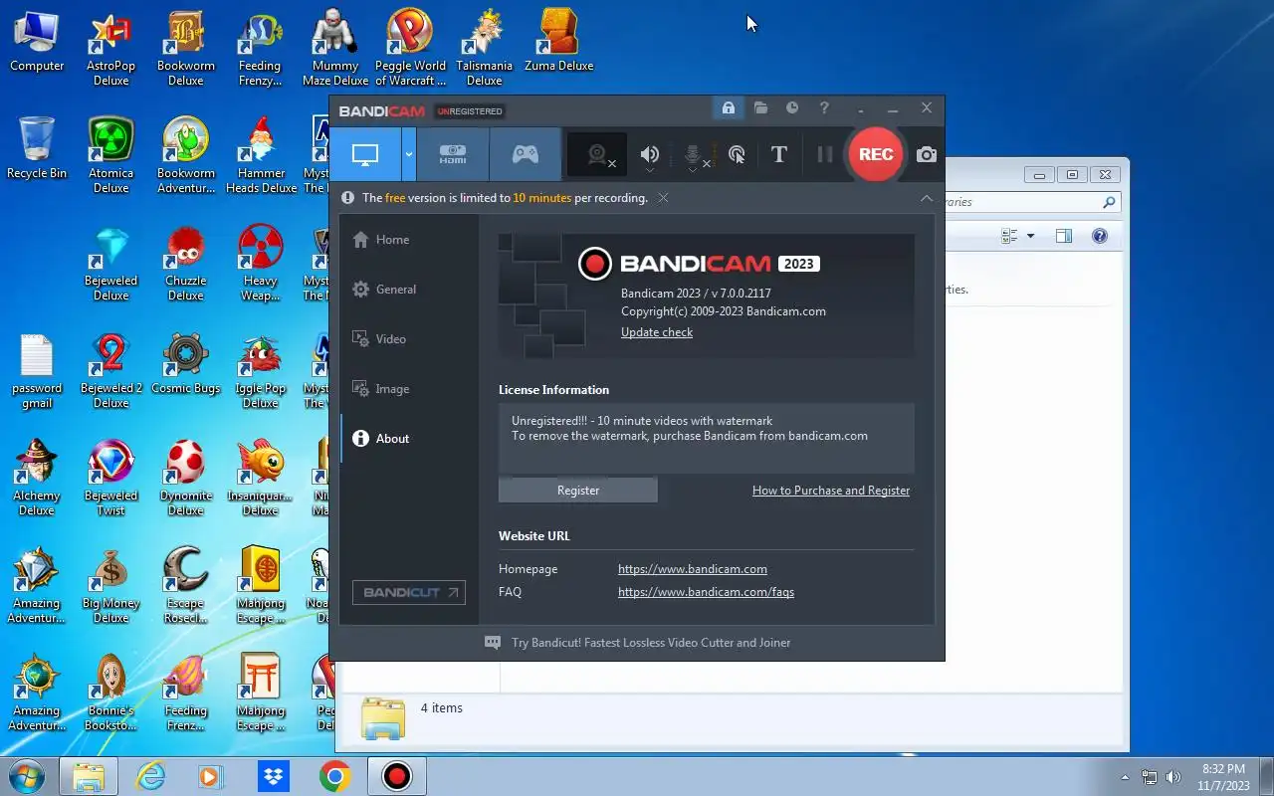
Task: Open the Image settings tab
Action: 409,389
